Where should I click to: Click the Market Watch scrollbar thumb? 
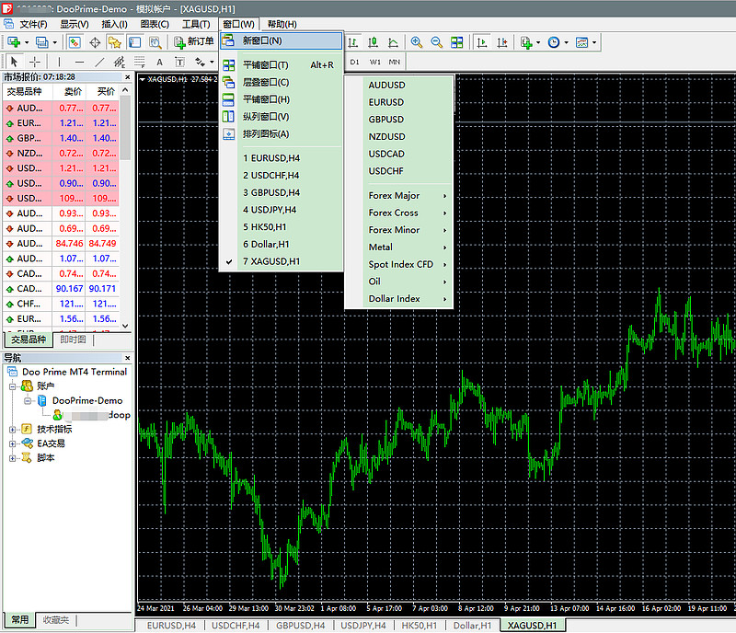pyautogui.click(x=125, y=127)
